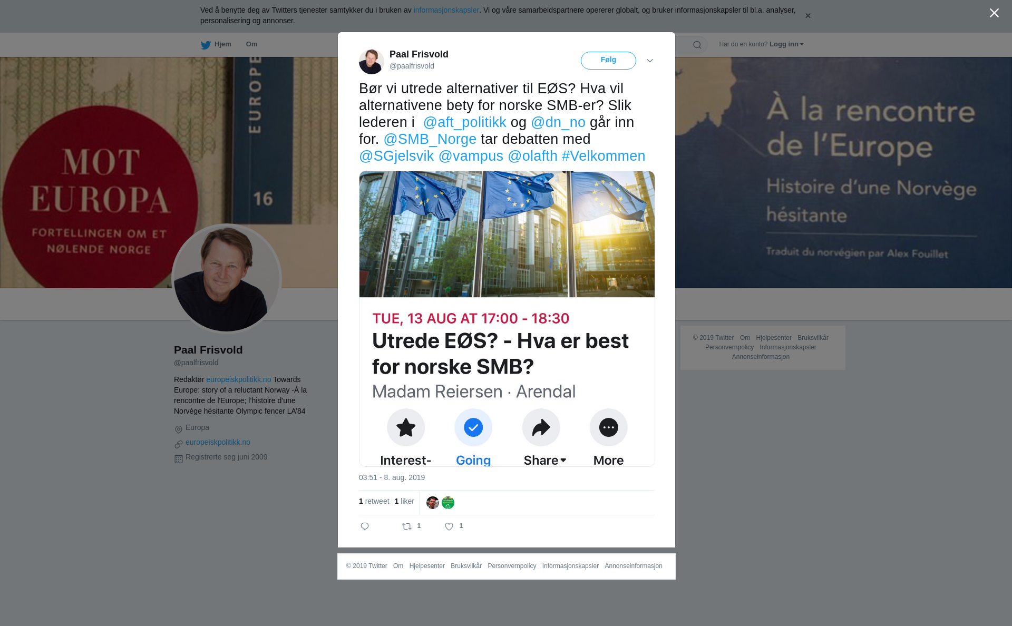
Task: Open the informasjonskapsler link in the banner
Action: pos(446,10)
